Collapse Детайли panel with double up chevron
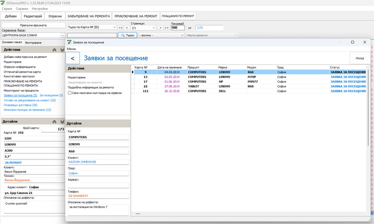The height and width of the screenshot is (224, 374). [54, 122]
